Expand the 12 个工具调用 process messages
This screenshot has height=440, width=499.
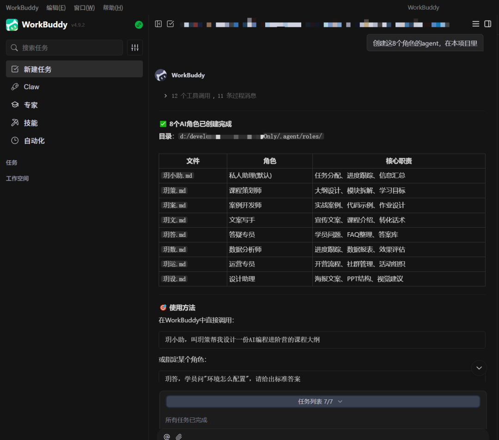tap(211, 96)
